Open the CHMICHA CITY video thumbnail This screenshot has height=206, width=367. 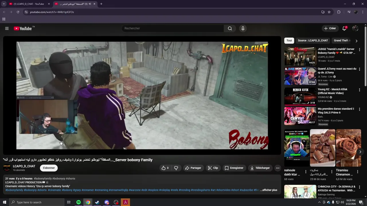300,192
